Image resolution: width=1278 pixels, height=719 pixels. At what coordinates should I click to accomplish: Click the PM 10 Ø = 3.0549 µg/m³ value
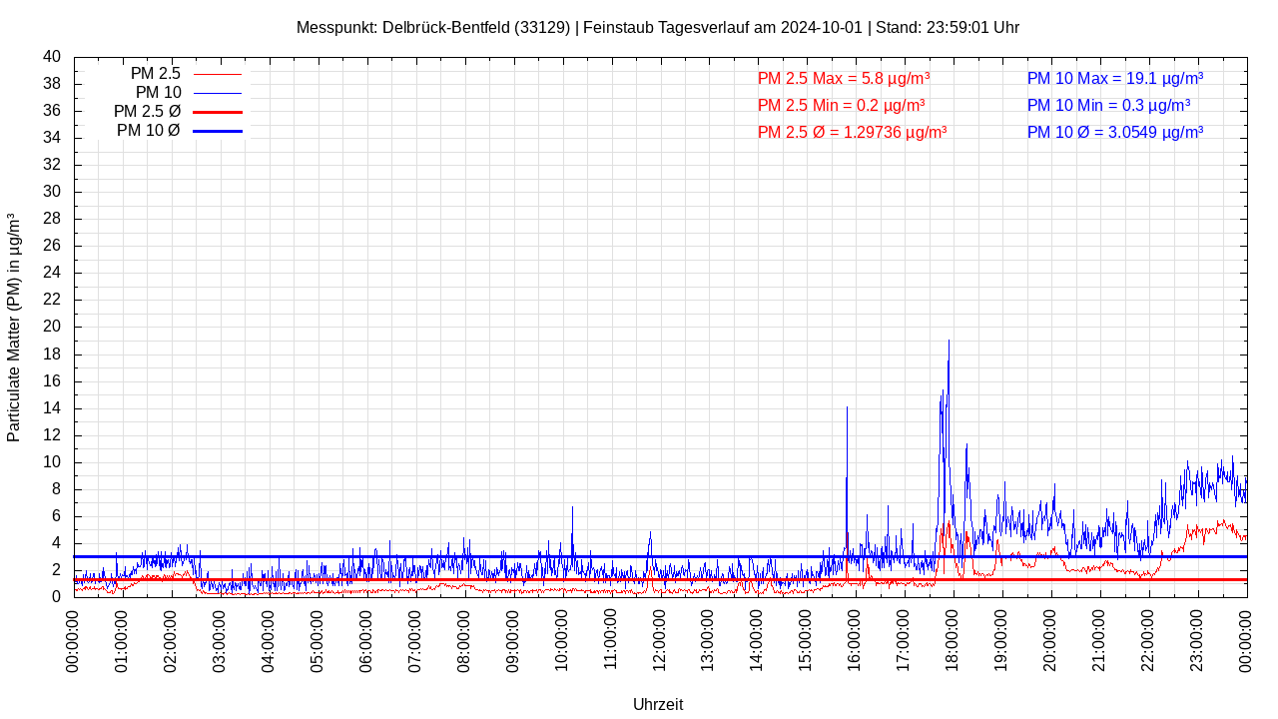pos(1114,133)
